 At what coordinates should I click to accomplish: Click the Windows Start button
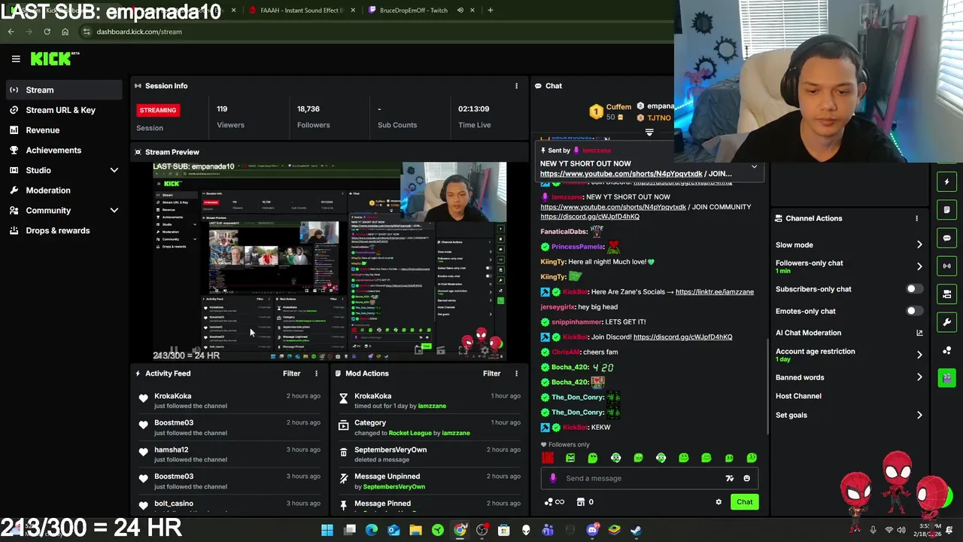[327, 530]
